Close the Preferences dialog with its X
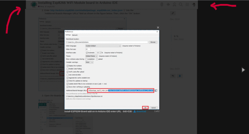The image size is (249, 134). (157, 32)
